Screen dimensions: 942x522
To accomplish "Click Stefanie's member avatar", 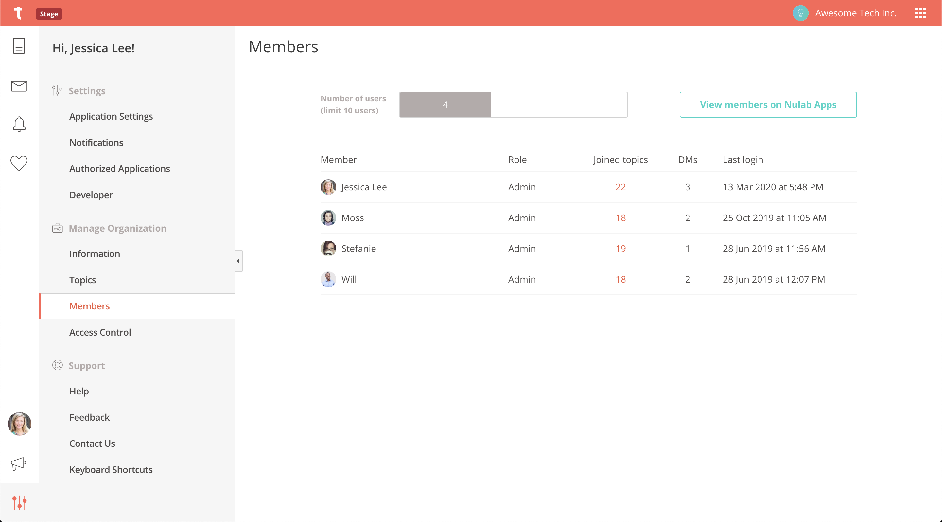I will [328, 249].
